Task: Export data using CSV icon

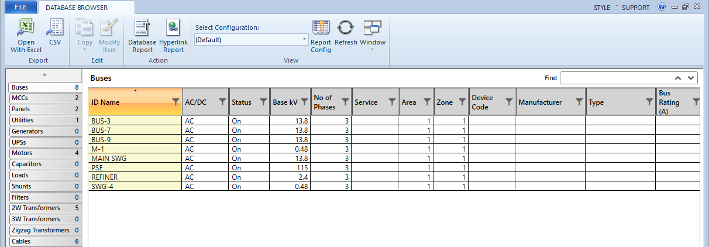Action: pos(55,36)
